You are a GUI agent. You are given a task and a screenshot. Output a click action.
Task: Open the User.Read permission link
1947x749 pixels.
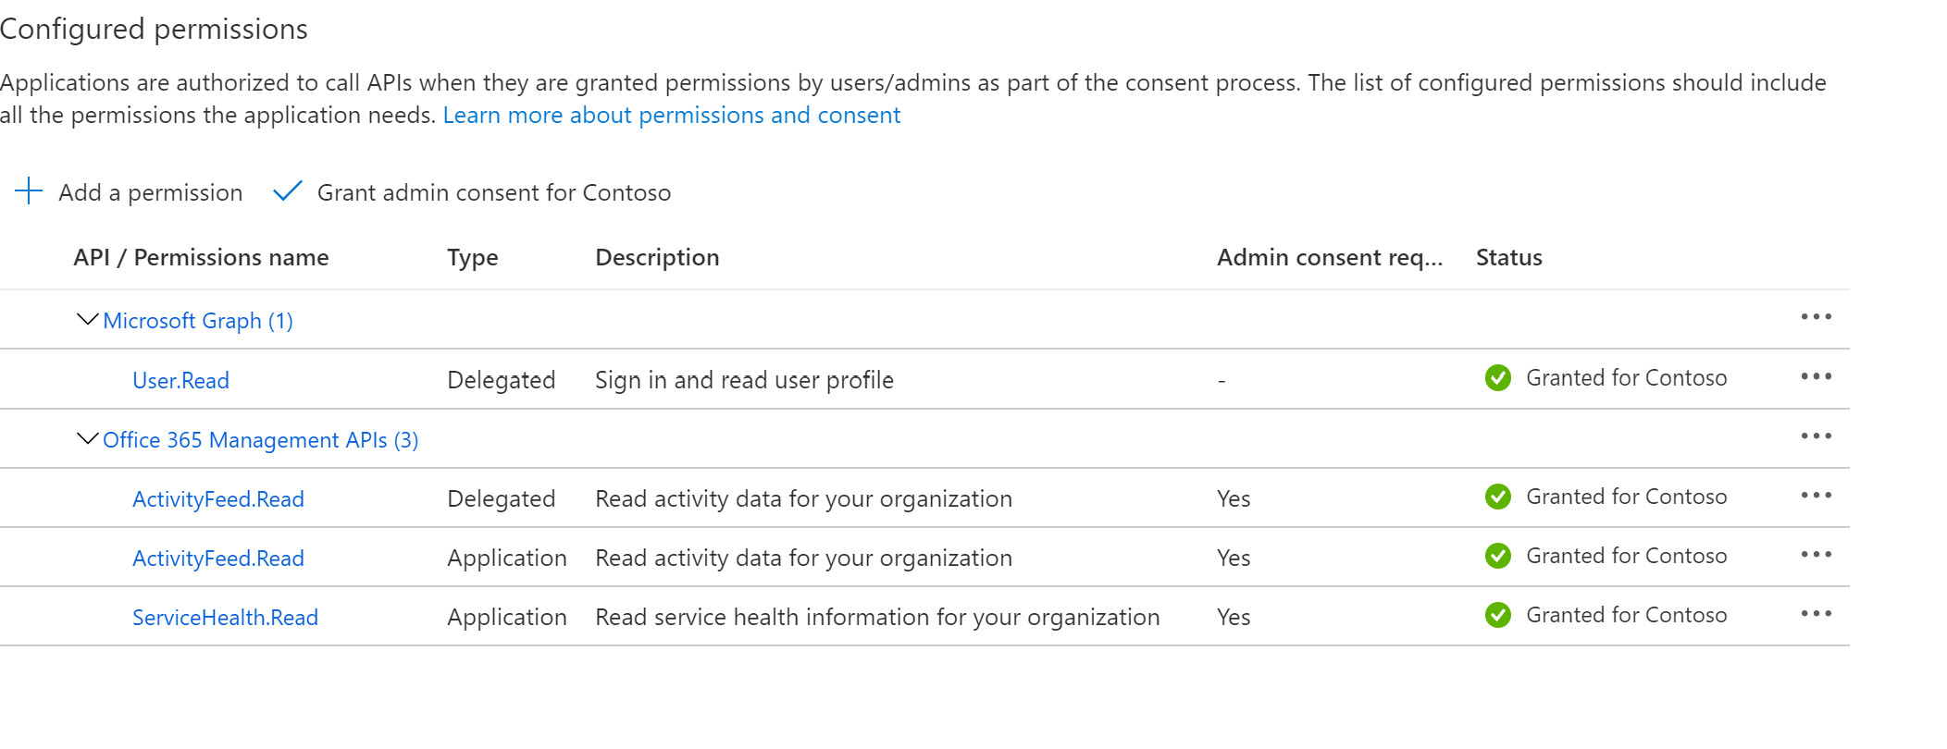click(x=180, y=380)
